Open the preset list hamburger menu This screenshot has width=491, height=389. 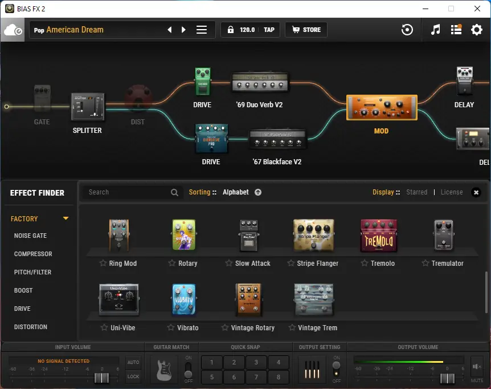[x=201, y=30]
